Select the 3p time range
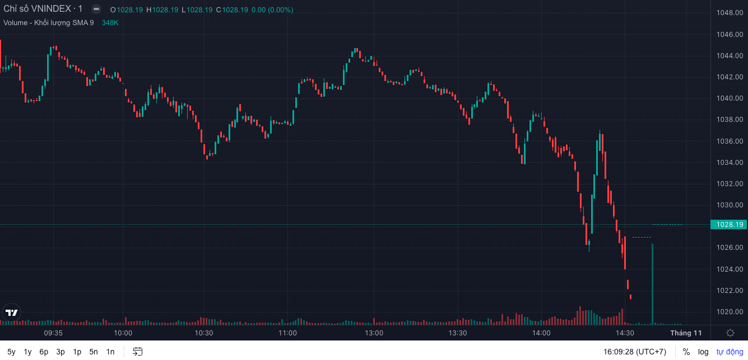The height and width of the screenshot is (360, 748). point(61,352)
